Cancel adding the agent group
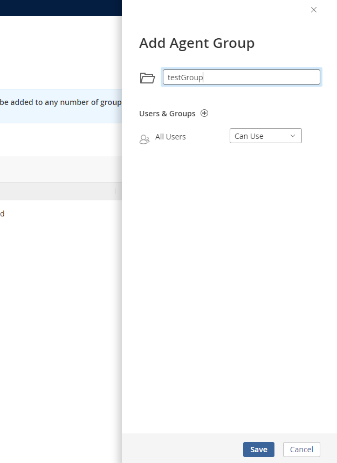 pyautogui.click(x=301, y=450)
